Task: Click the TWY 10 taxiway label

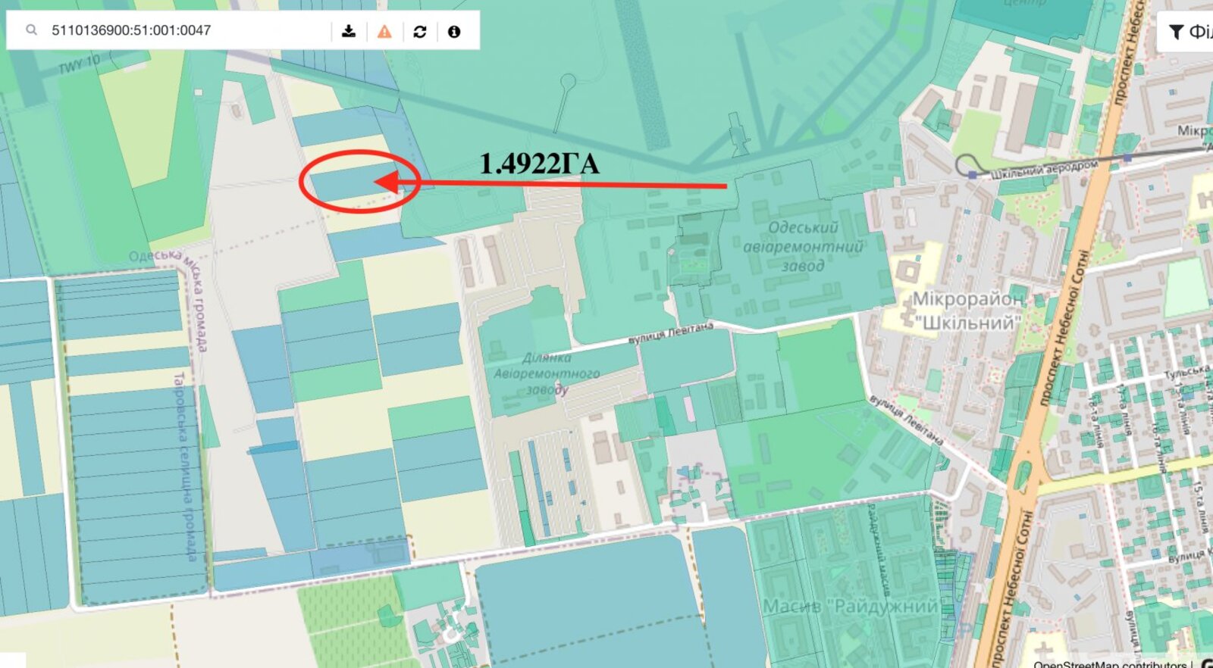Action: pos(79,65)
